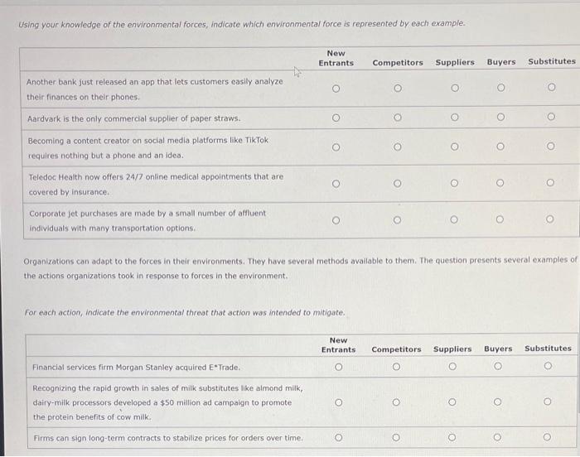The height and width of the screenshot is (457, 580).
Task: Select Buyers for the bank app row
Action: [x=500, y=88]
